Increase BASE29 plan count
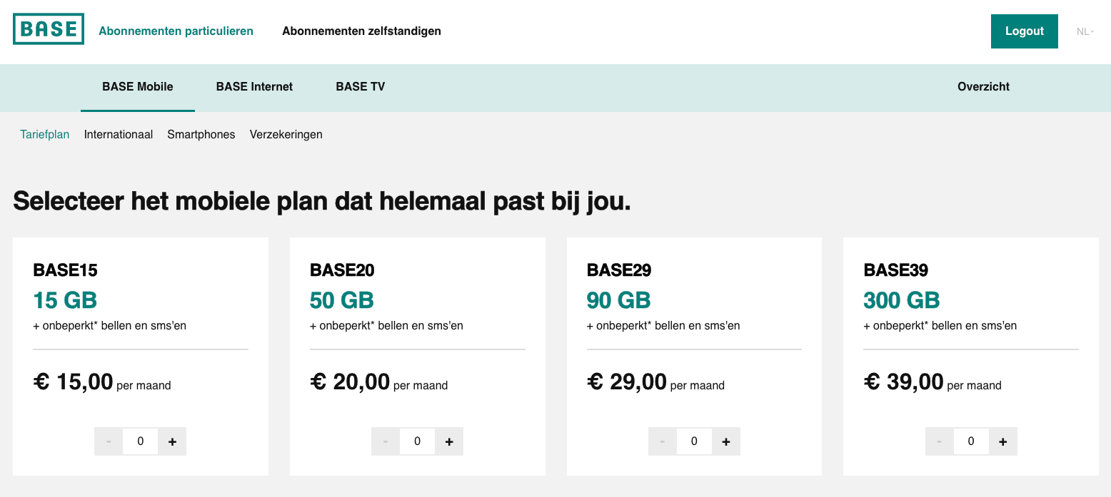1111x497 pixels. pyautogui.click(x=726, y=441)
